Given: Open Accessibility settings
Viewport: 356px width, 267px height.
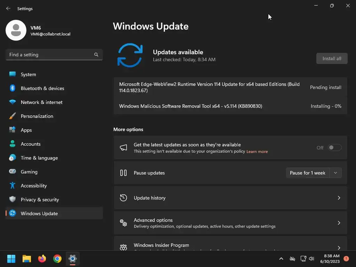Looking at the screenshot, I should pyautogui.click(x=54, y=186).
